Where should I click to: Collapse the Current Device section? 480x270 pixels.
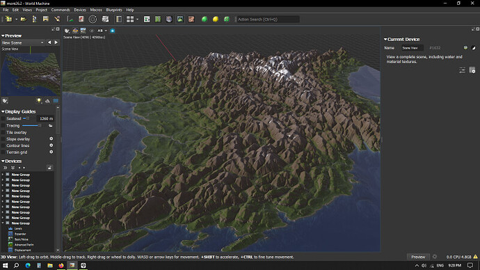click(x=385, y=39)
